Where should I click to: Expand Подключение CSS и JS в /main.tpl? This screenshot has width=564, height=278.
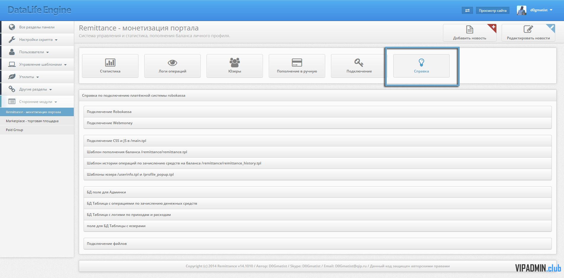[x=317, y=141]
